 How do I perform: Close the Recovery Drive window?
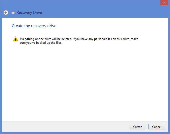[164, 3]
